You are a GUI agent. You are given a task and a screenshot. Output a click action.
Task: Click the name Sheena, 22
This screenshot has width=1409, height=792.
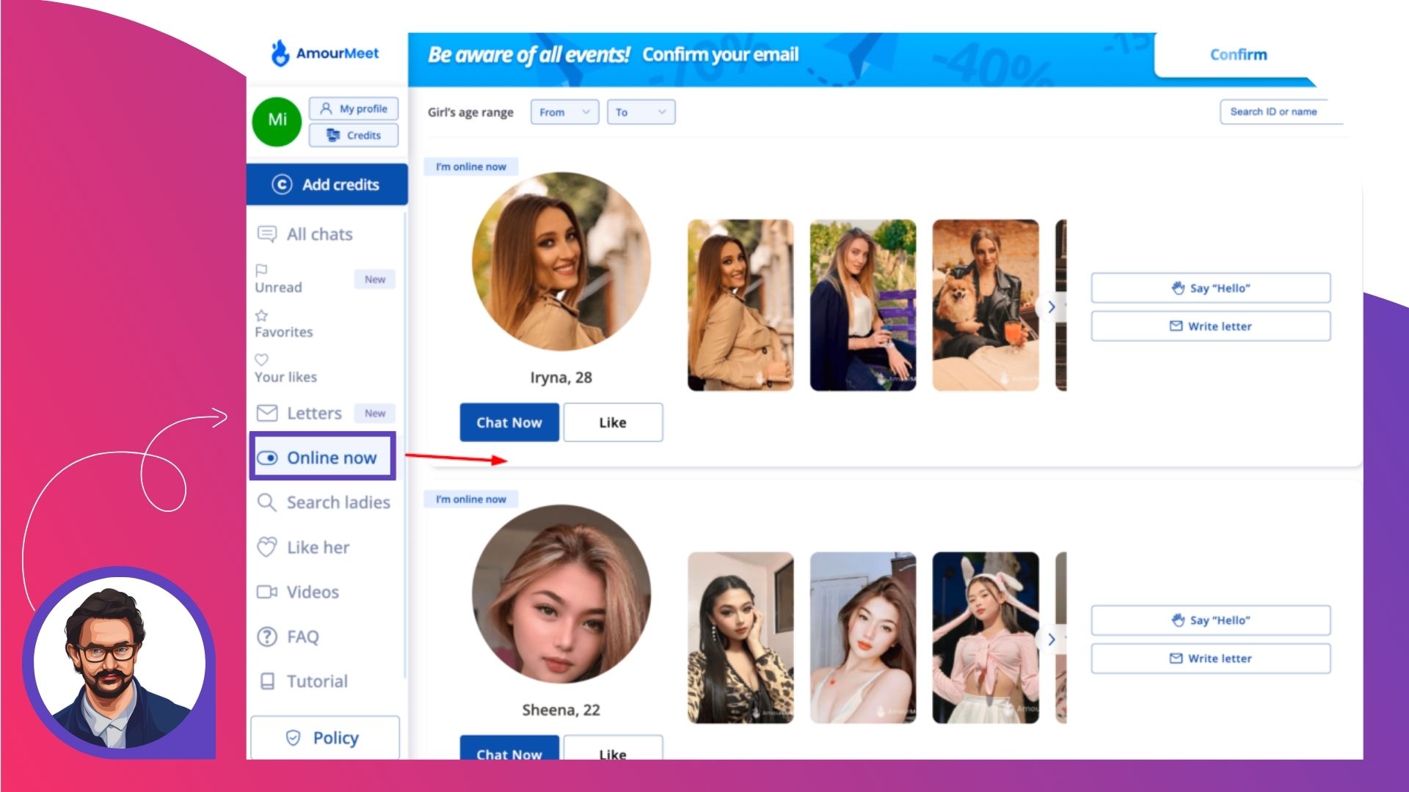[x=561, y=710]
